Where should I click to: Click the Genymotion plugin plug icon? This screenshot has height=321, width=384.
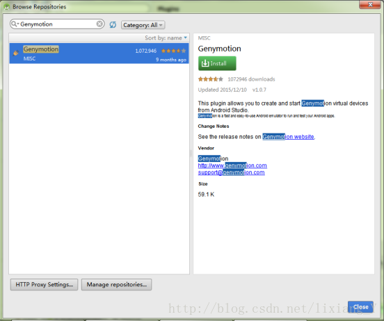16,53
